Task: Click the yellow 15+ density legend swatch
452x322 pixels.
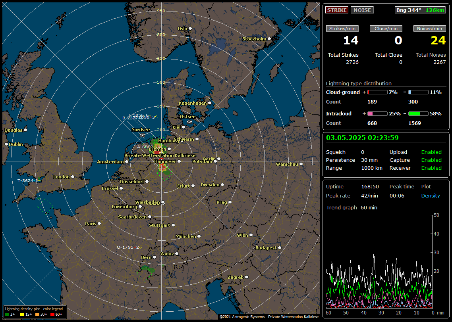Action: tap(22, 314)
